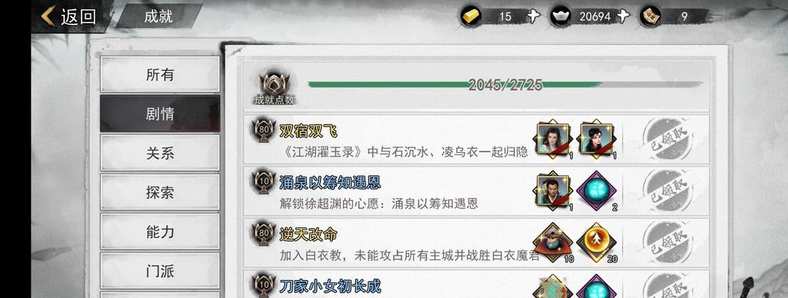Add more silver ingots with plus icon
The image size is (788, 298).
623,16
